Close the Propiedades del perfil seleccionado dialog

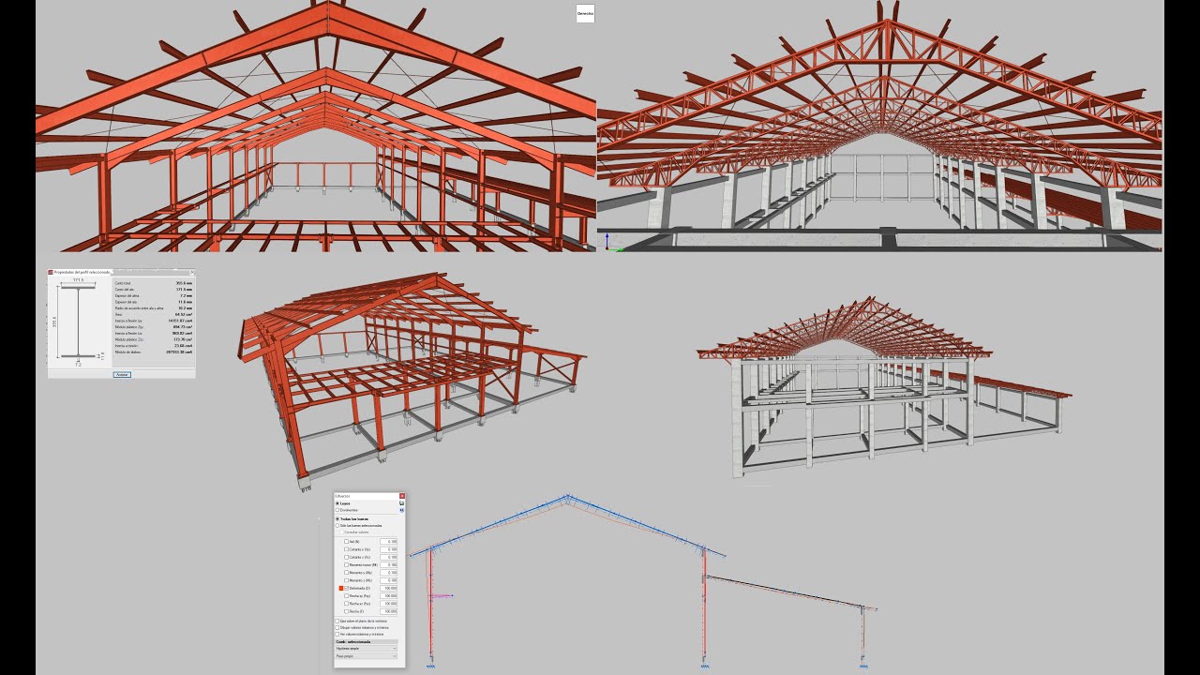click(192, 273)
